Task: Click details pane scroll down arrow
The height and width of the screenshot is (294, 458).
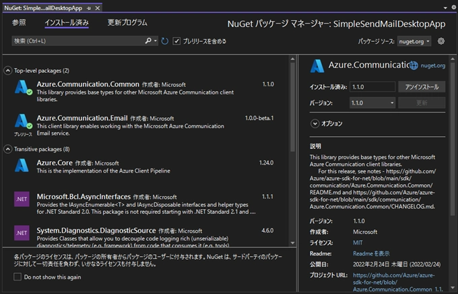Action: tap(453, 288)
